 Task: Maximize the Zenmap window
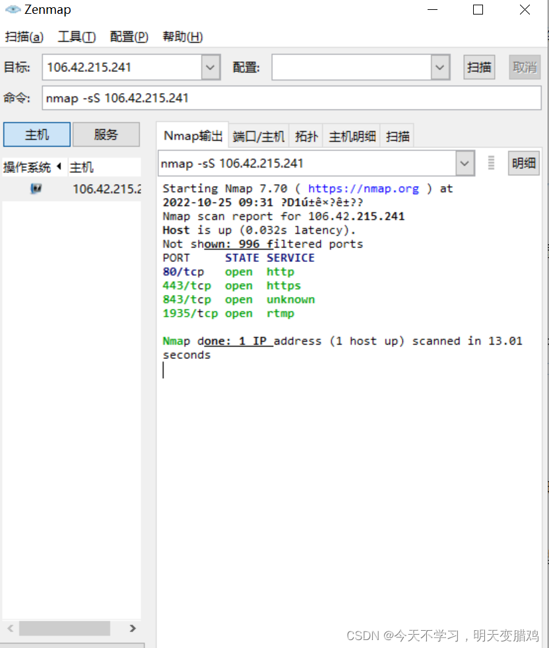click(x=478, y=9)
